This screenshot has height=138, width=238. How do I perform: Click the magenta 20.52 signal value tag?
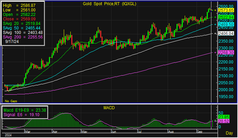[224, 121]
